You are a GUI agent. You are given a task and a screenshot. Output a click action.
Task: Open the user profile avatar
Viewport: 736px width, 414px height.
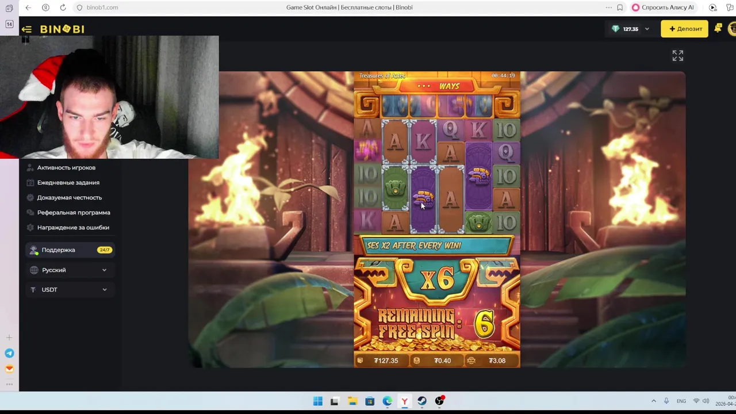tap(732, 28)
